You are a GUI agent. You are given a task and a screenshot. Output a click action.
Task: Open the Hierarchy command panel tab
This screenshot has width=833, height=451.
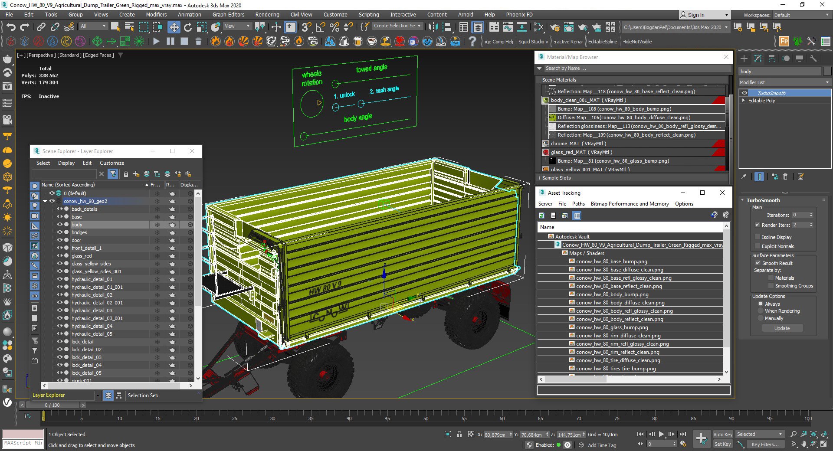[772, 58]
